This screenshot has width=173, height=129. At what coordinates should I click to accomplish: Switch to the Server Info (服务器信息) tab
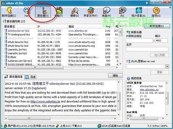pyautogui.click(x=13, y=77)
